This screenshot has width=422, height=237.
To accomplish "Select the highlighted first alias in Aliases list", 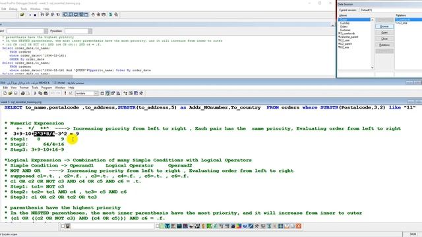I will point(355,20).
